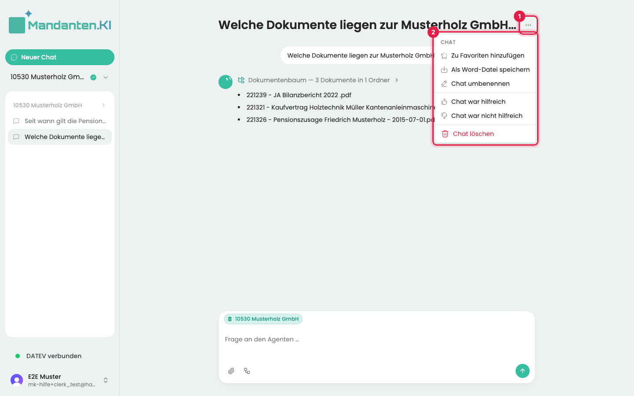This screenshot has height=396, width=634.
Task: Open the E2E Muster account switcher
Action: [106, 380]
